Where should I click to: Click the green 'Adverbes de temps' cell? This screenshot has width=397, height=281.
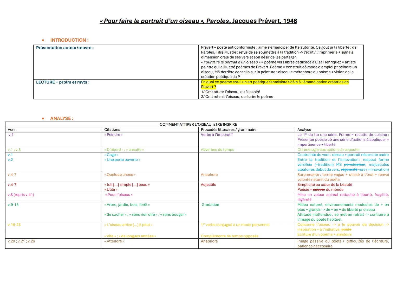tap(217, 150)
